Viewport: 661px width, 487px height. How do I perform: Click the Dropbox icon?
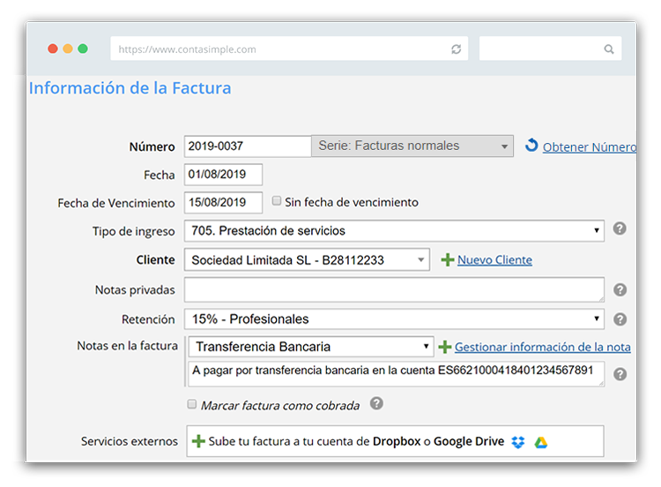click(x=518, y=442)
